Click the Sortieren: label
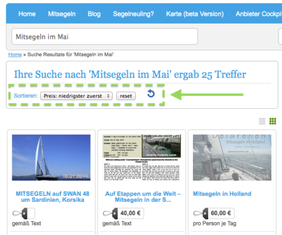Viewport: 282px width, 235px height. (26, 96)
